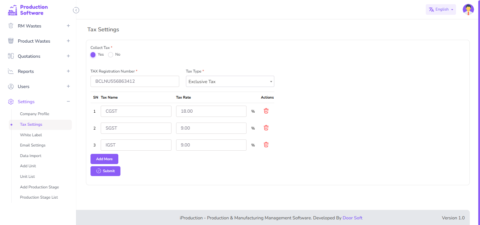480x225 pixels.
Task: Collapse the sidebar with arrow icon
Action: pos(76,10)
